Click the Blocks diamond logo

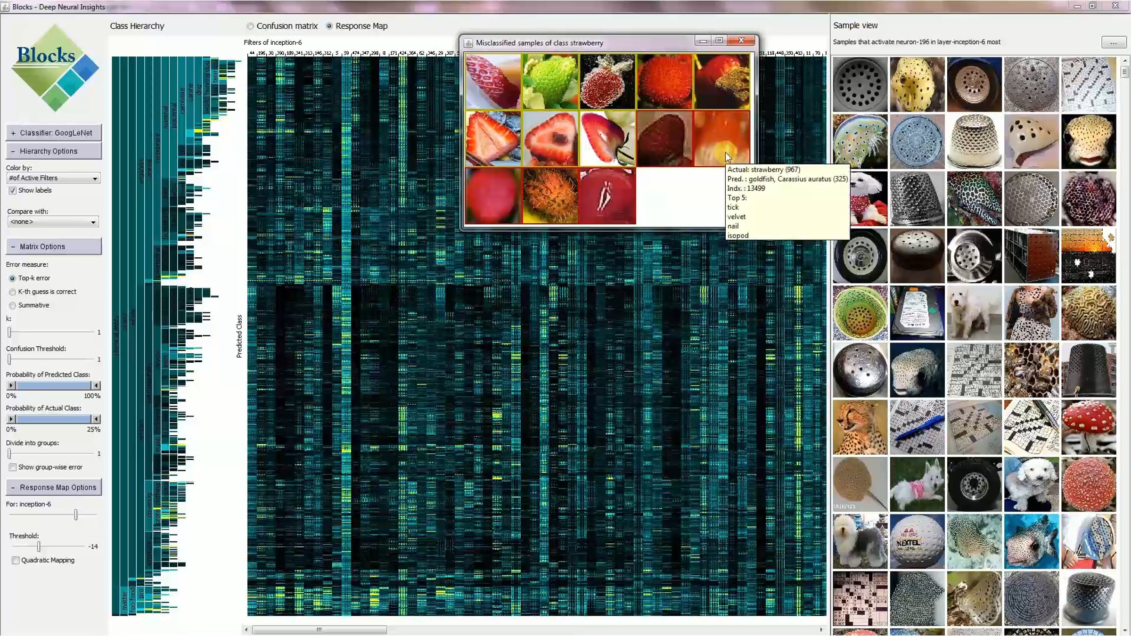tap(55, 68)
